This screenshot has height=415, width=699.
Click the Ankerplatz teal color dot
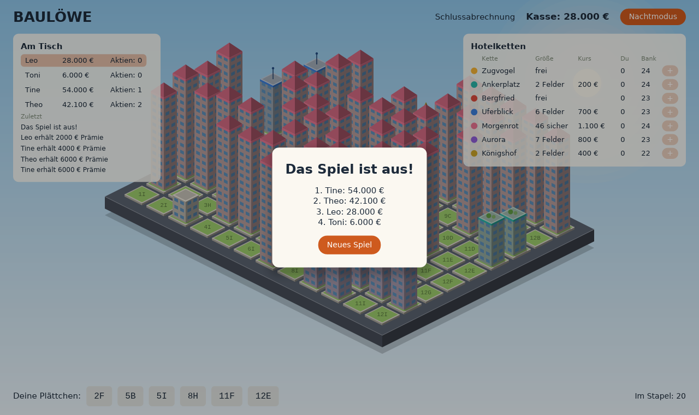pyautogui.click(x=474, y=85)
